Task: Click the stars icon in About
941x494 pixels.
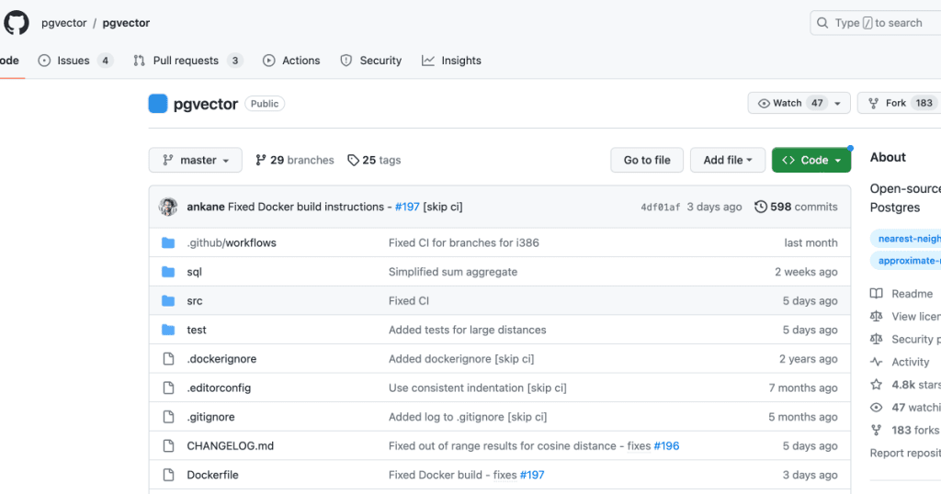Action: (x=876, y=385)
